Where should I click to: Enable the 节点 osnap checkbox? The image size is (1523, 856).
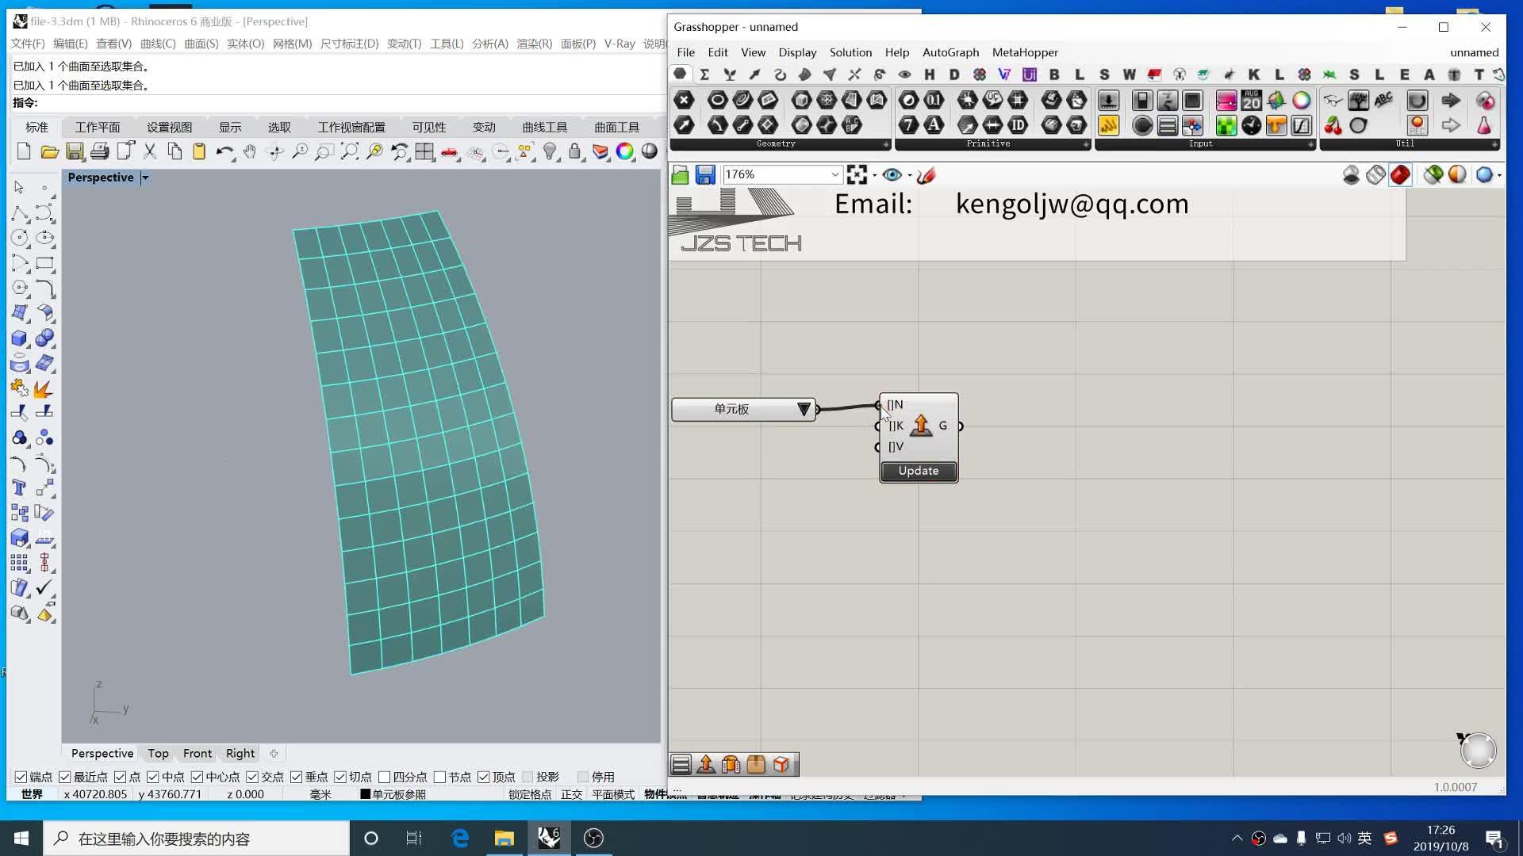point(440,777)
